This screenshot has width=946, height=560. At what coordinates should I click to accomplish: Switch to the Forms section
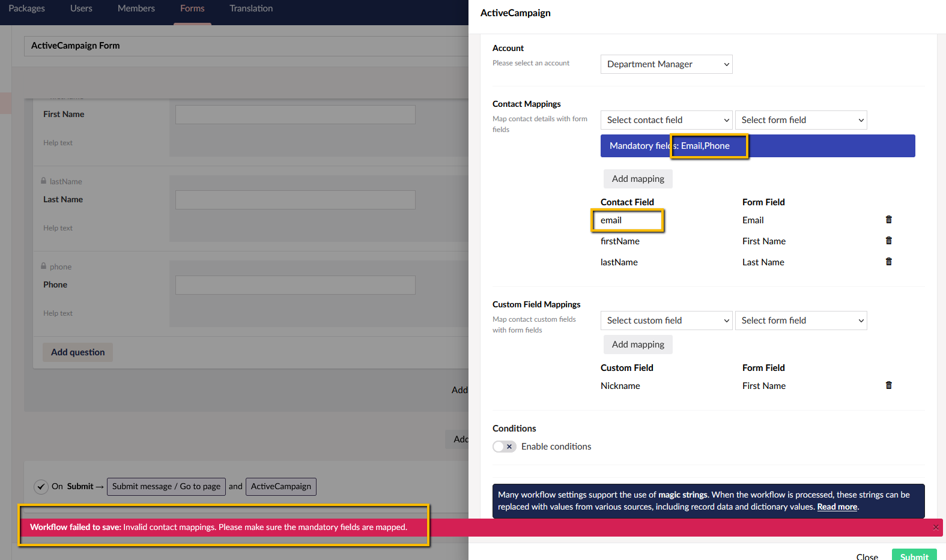(192, 8)
